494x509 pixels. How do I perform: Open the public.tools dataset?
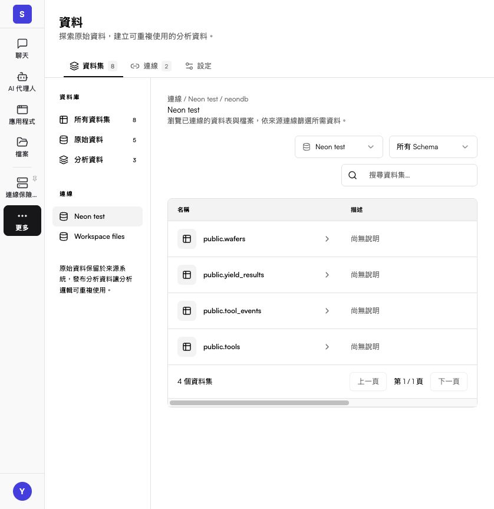point(222,347)
